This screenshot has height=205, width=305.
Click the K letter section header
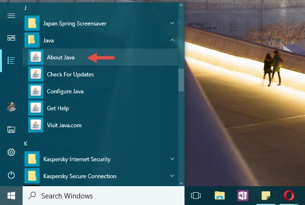(26, 144)
